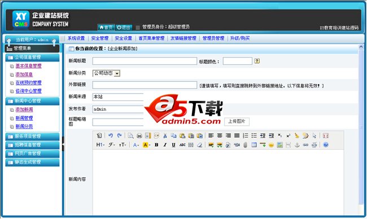Insert a template via editor toolbar
Screen dimensions: 367x219
(148, 135)
